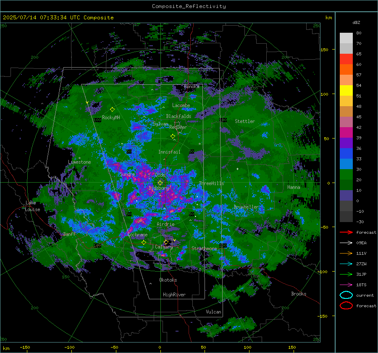Viewport: 378px width, 353px height.
Task: Click the Banff label
Action: (69, 234)
